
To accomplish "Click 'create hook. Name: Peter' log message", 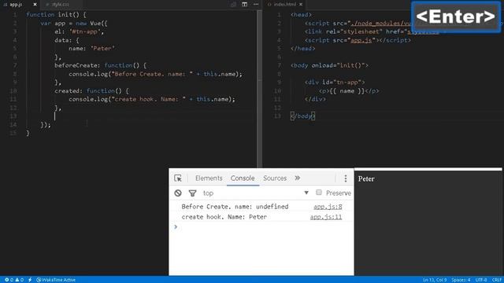I will (224, 217).
